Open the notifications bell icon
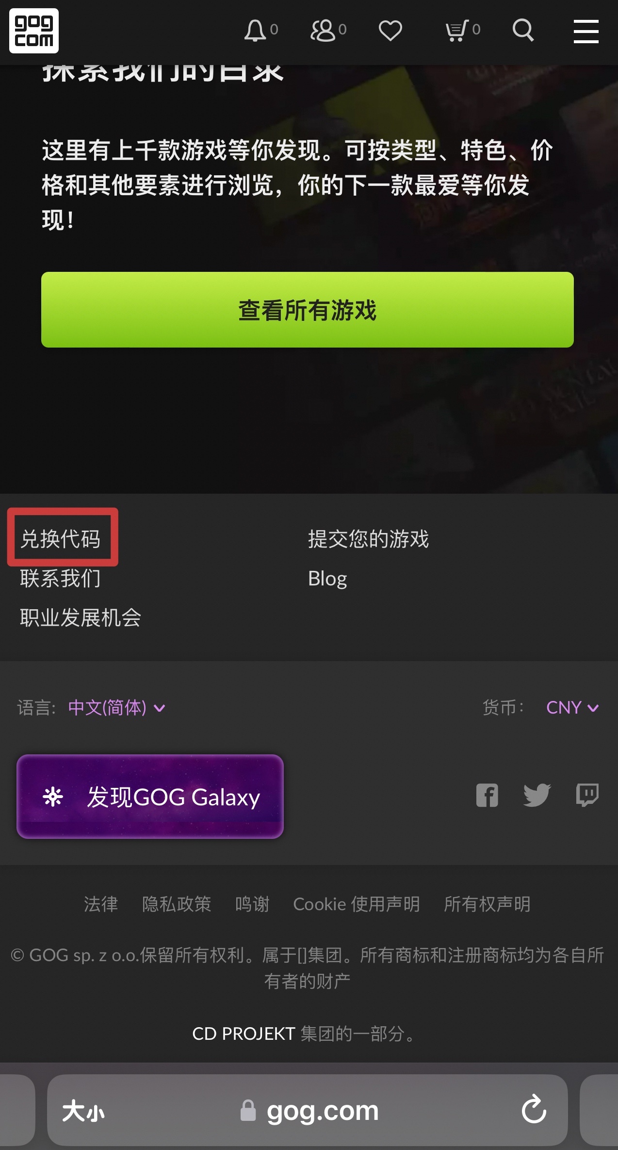 pyautogui.click(x=255, y=31)
